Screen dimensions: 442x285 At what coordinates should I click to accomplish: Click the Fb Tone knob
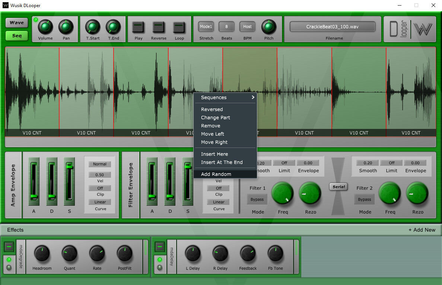tap(276, 253)
